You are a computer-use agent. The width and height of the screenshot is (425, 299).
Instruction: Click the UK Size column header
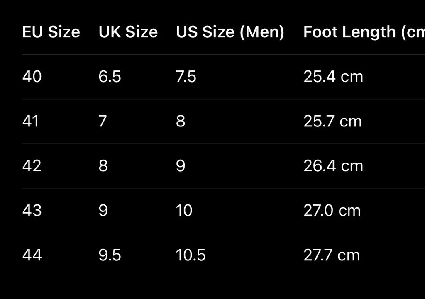pos(128,32)
